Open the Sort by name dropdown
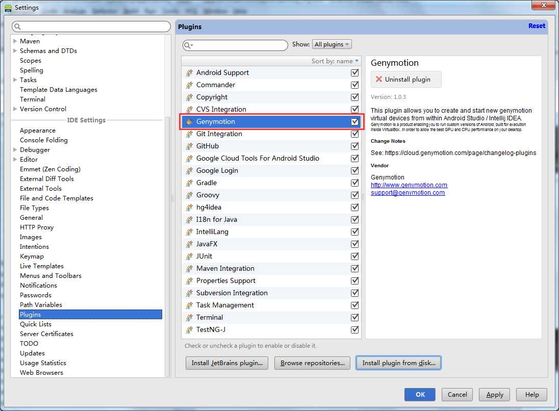Viewport: 559px width, 411px height. click(335, 61)
